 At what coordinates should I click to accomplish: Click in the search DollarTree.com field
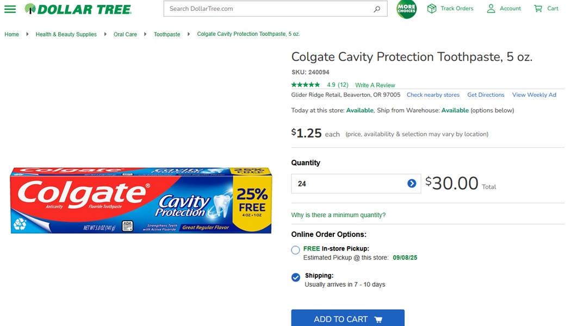click(266, 9)
